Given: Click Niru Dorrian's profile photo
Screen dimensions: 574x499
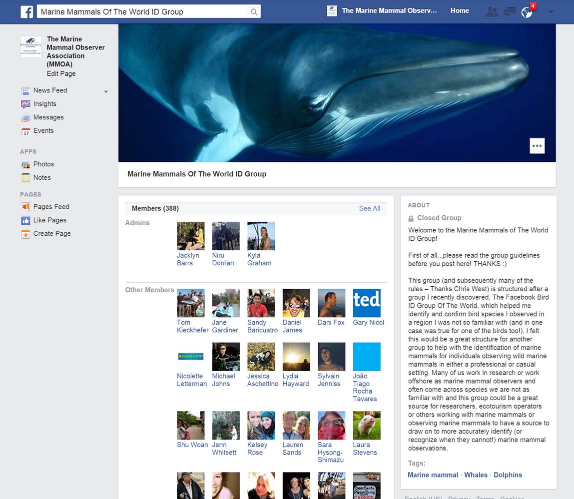Looking at the screenshot, I should [x=226, y=236].
